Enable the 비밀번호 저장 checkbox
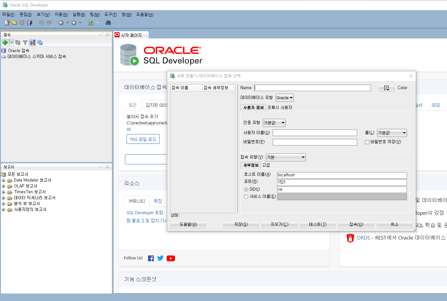This screenshot has height=301, width=447. tap(367, 142)
